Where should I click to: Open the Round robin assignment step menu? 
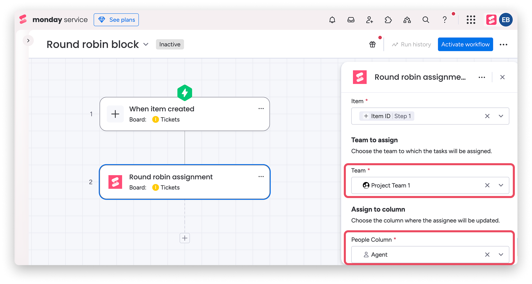(x=261, y=177)
